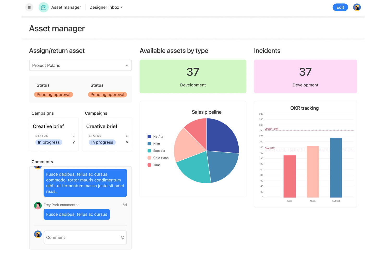
Task: Click the 'Trey Park commented' text
Action: click(x=62, y=205)
